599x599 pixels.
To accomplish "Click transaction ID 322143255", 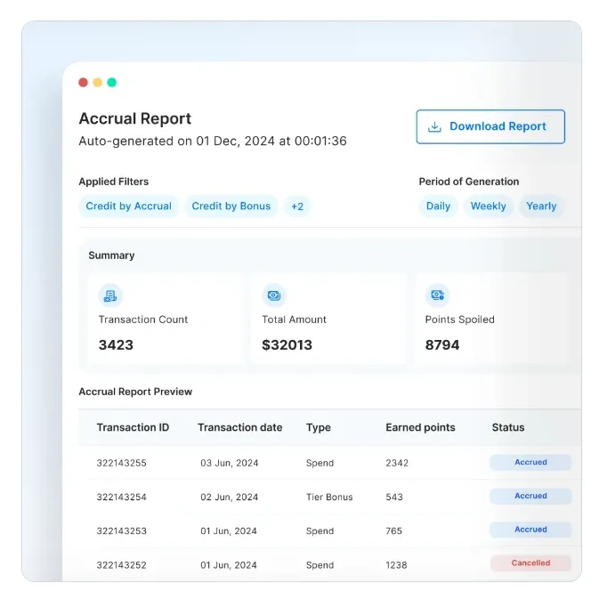I will [x=121, y=463].
